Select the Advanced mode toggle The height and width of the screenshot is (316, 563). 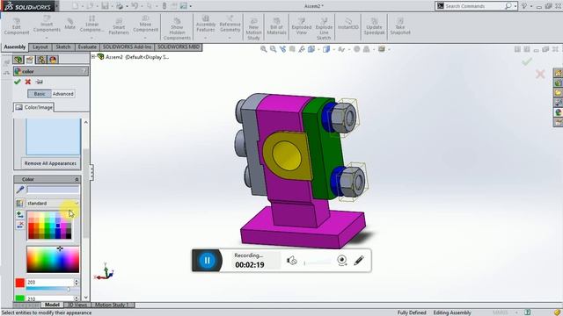(62, 94)
